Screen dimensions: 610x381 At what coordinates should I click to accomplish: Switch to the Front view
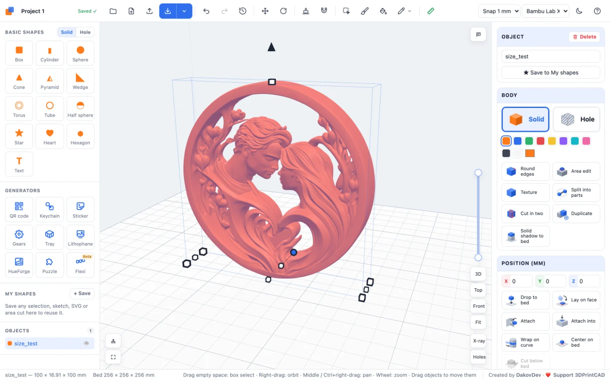[x=479, y=306]
